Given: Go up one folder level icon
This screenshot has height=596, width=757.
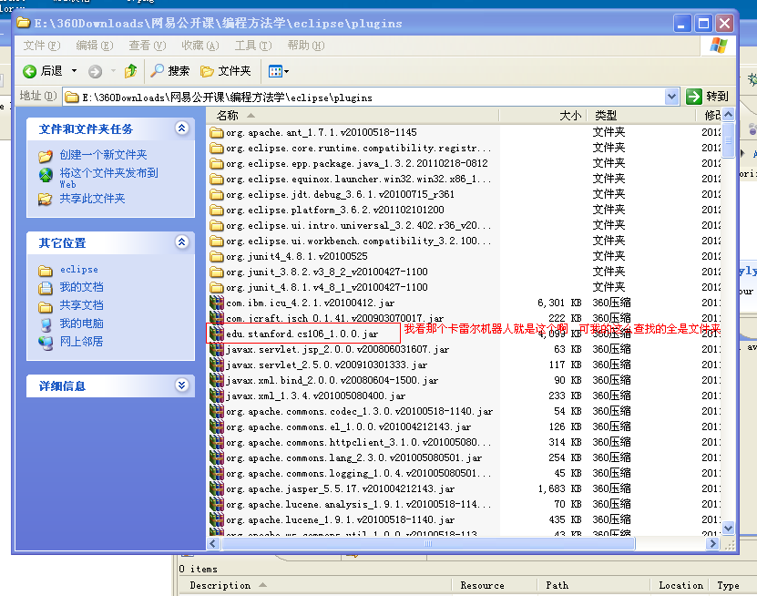Looking at the screenshot, I should 130,71.
